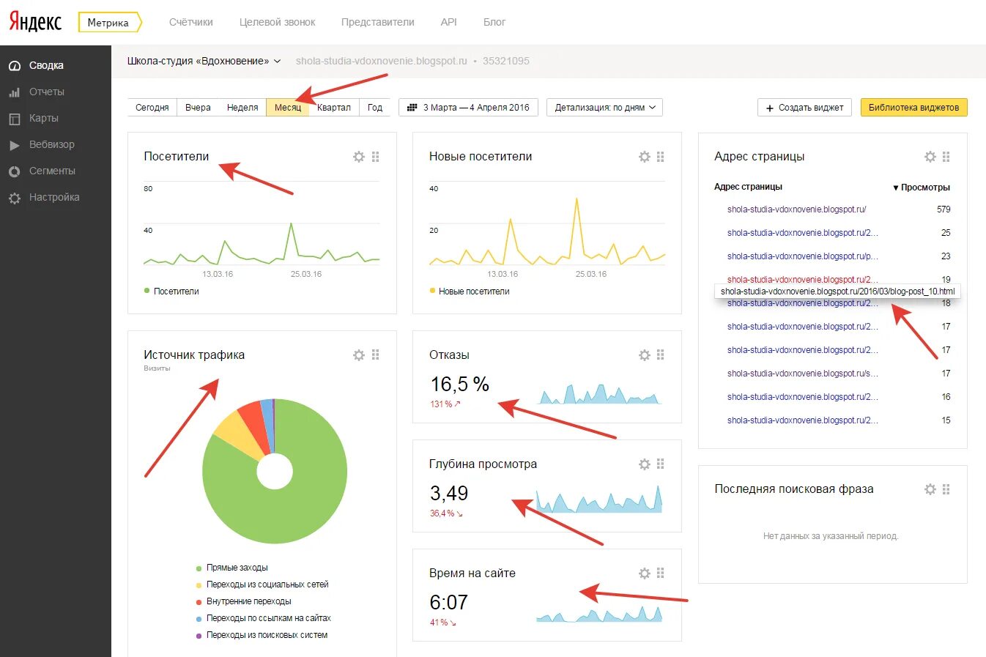The height and width of the screenshot is (657, 986).
Task: Select the Вчера period tab
Action: click(198, 108)
